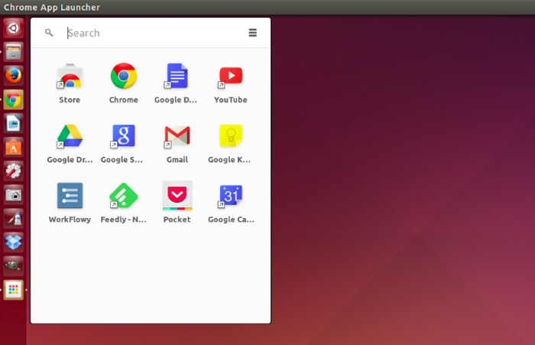Open the Pocket app
Viewport: 535px width, 345px height.
pos(177,195)
